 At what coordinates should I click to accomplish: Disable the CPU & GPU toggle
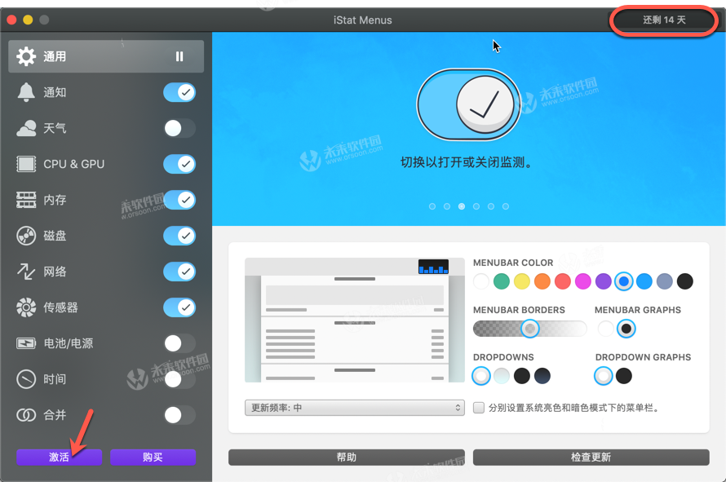pos(179,164)
